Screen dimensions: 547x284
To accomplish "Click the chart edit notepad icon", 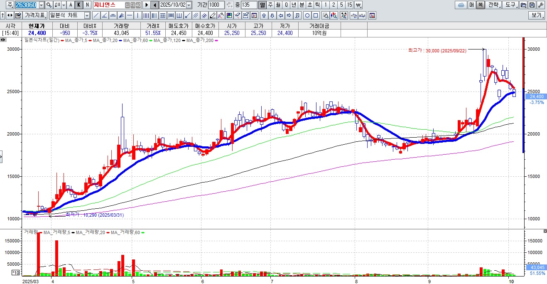I will [x=18, y=15].
